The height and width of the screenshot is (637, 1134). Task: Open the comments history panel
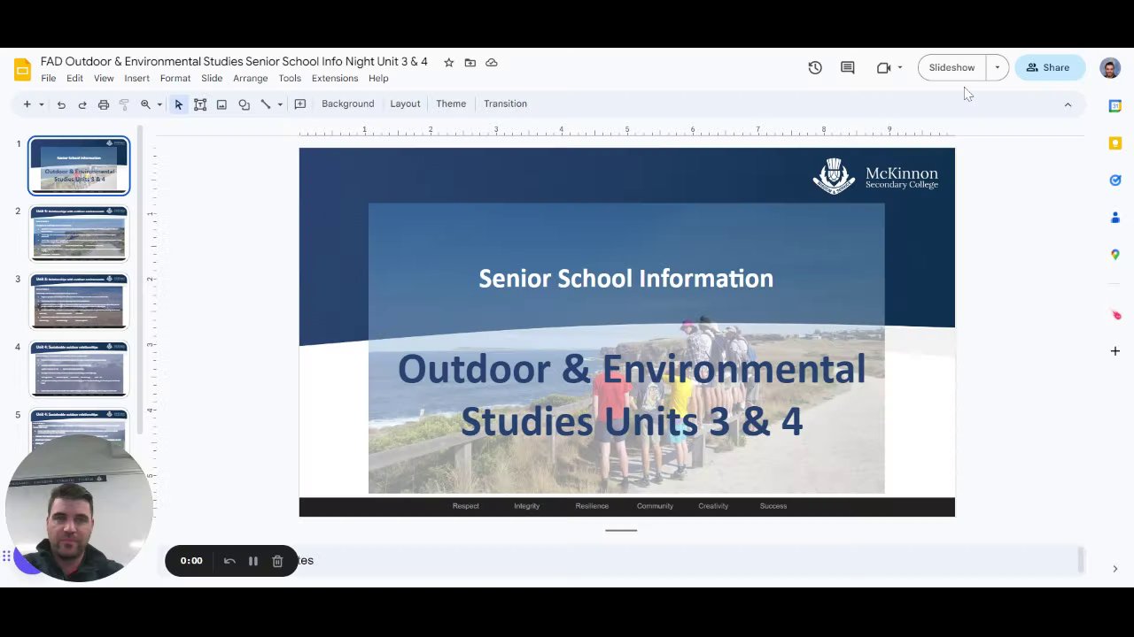(848, 67)
